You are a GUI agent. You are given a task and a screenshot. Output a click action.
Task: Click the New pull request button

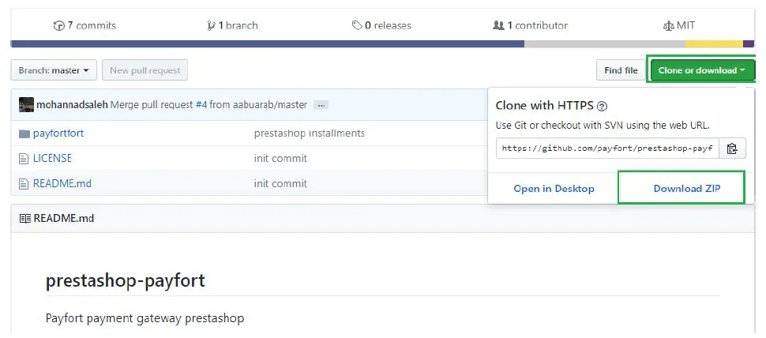145,70
